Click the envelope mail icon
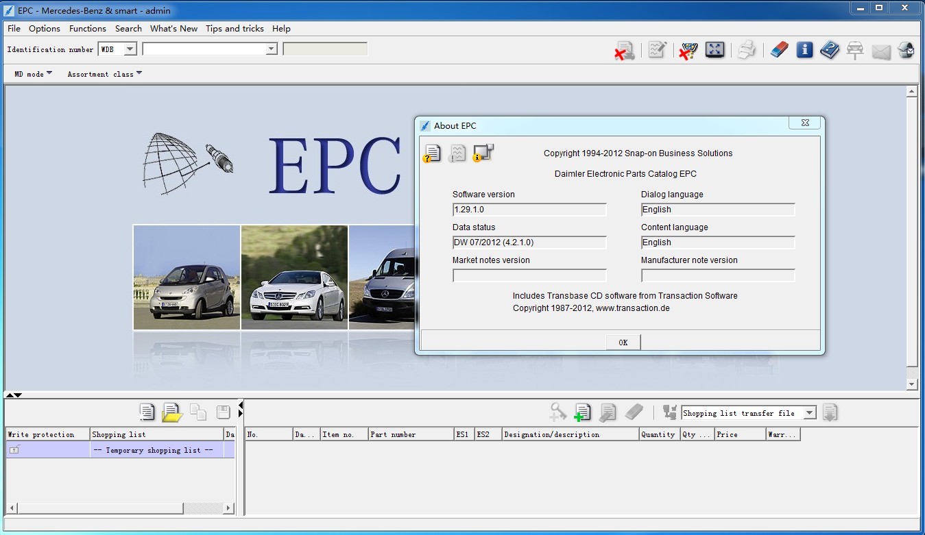Viewport: 925px width, 535px height. click(881, 51)
